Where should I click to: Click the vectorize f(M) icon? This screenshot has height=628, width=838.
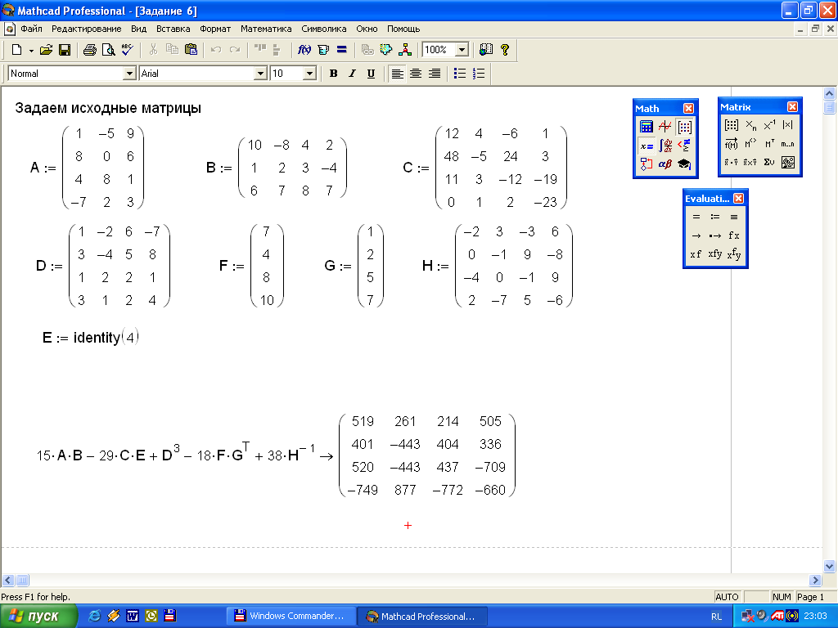tap(732, 144)
